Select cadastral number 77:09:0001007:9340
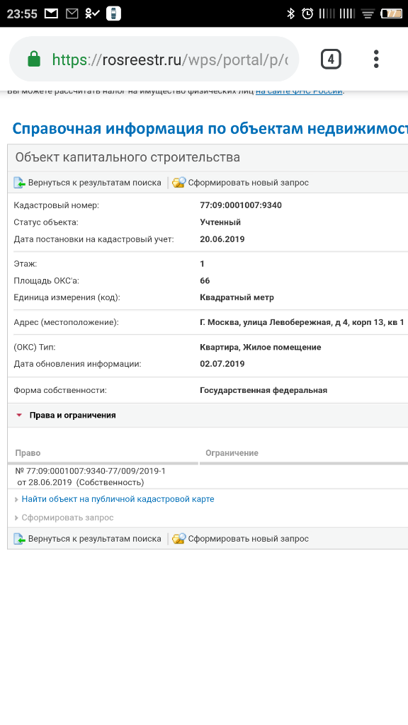408x725 pixels. pos(241,205)
